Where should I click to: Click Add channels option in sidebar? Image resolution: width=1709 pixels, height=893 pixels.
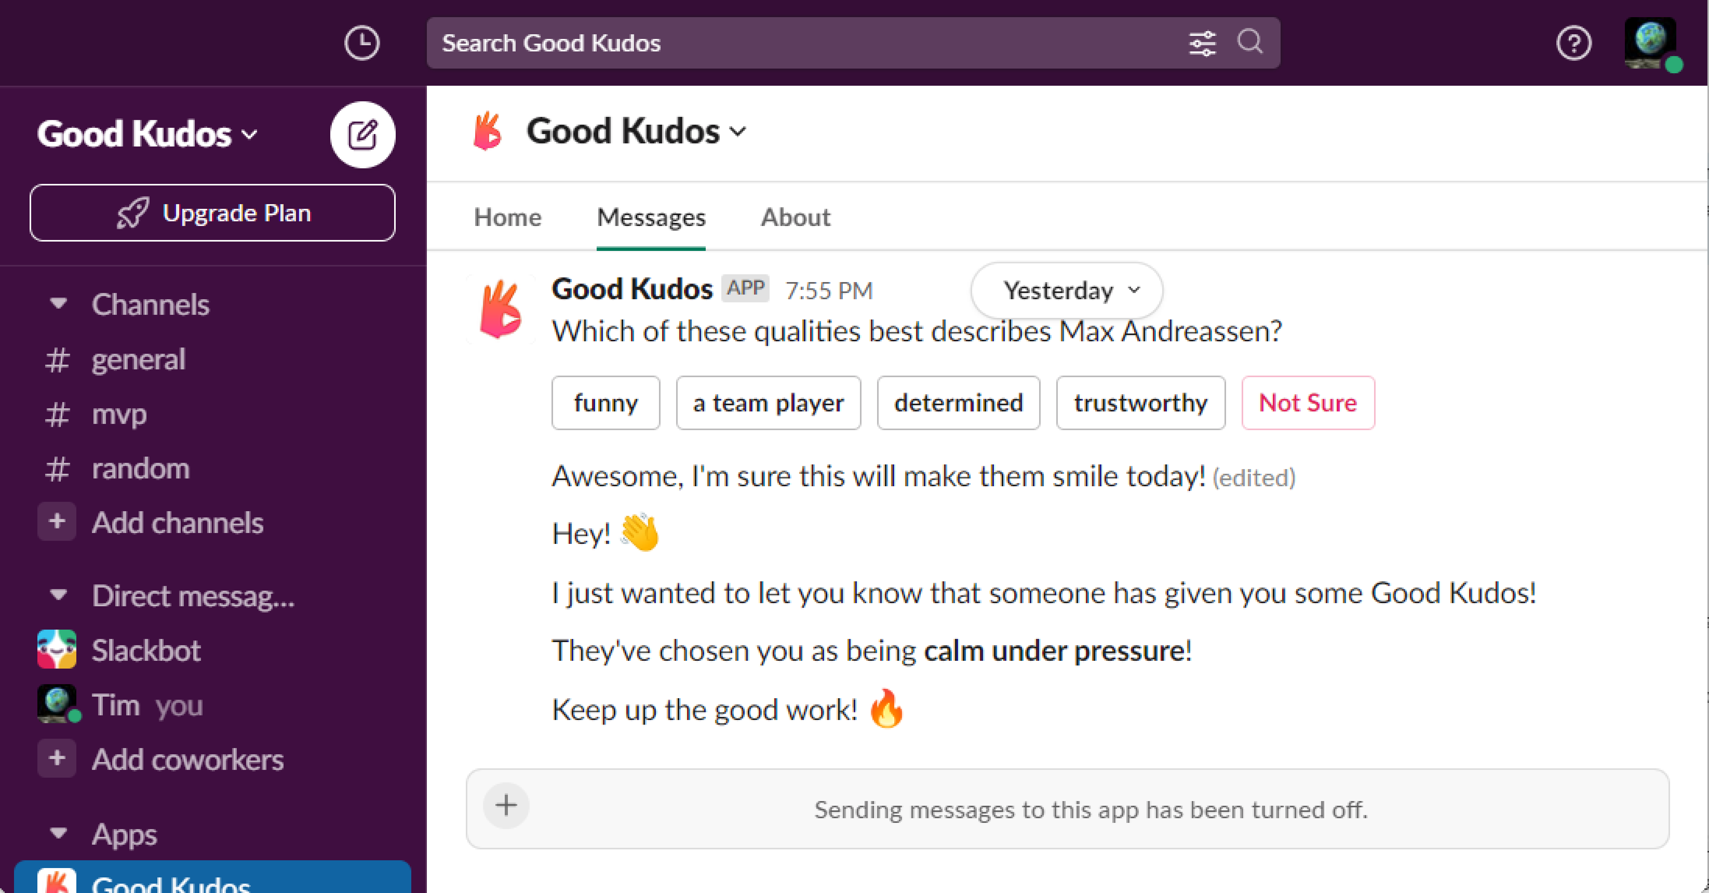tap(175, 521)
